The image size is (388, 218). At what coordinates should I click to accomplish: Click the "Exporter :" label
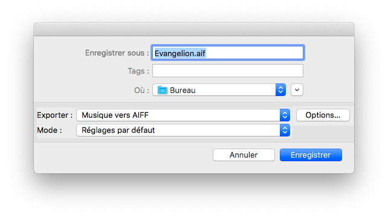pos(54,115)
